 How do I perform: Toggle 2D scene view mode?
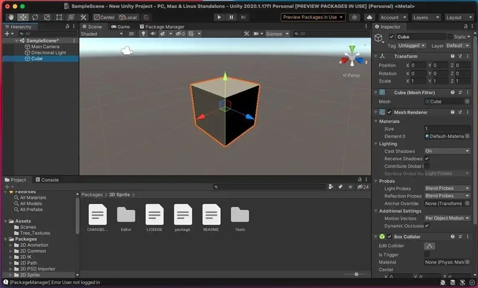pos(131,34)
